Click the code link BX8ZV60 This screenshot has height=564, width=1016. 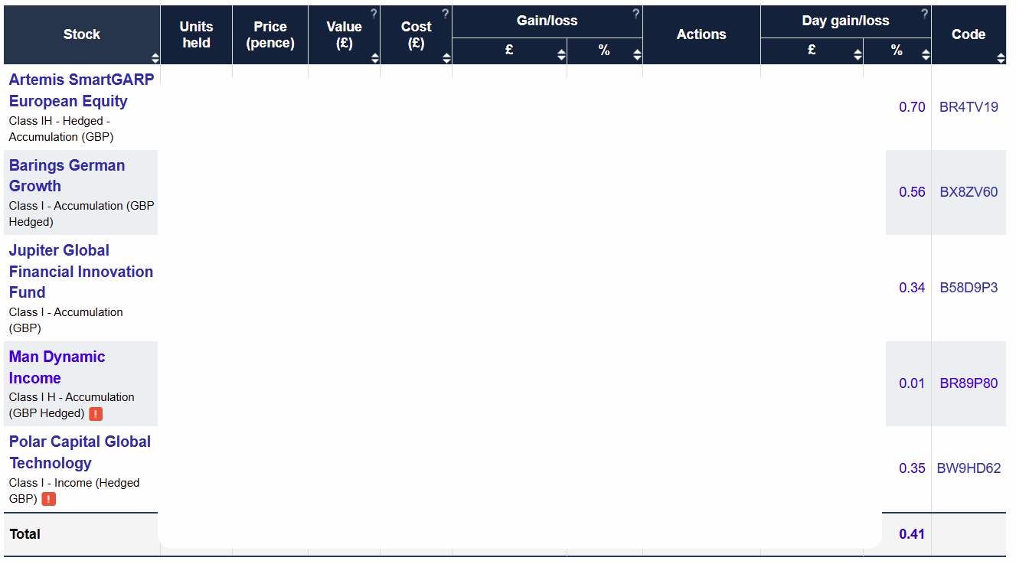[x=969, y=192]
